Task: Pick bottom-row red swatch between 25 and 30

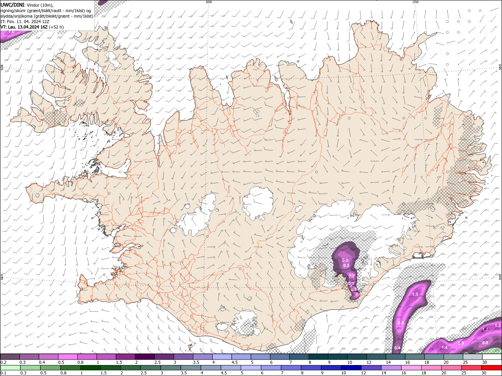Action: pyautogui.click(x=472, y=368)
